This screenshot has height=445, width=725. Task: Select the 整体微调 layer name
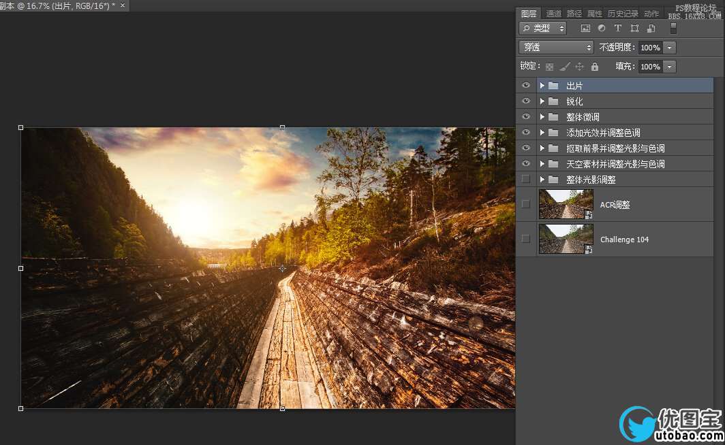click(x=583, y=117)
